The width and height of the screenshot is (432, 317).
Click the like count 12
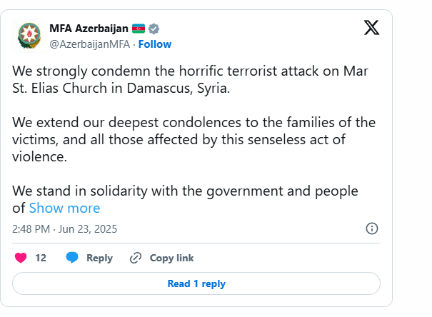pyautogui.click(x=41, y=258)
